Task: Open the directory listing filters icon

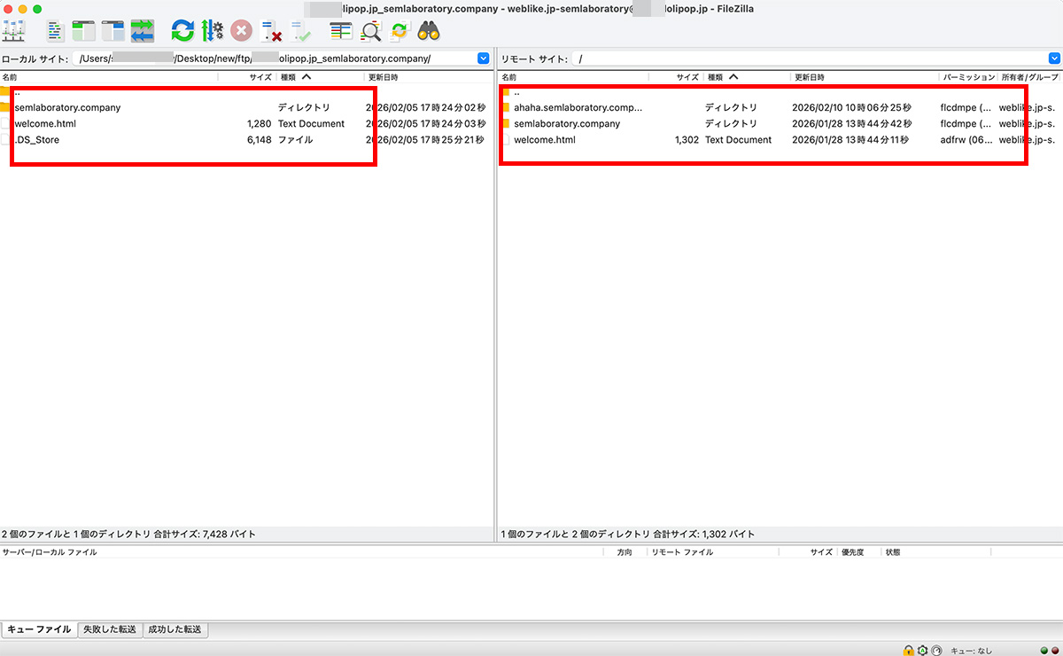Action: click(x=341, y=31)
